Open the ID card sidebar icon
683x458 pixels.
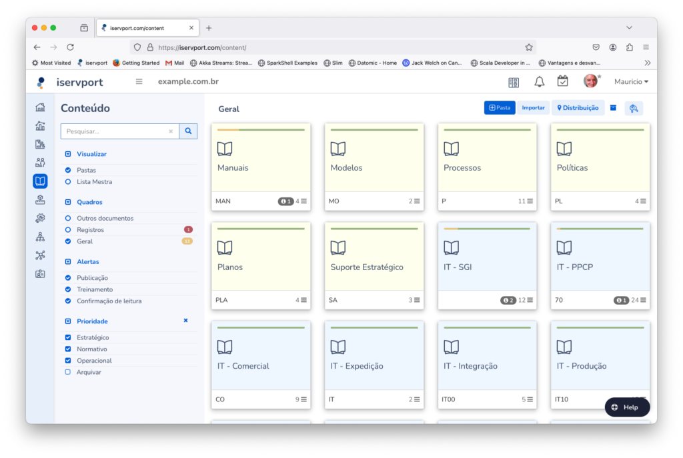click(x=40, y=274)
